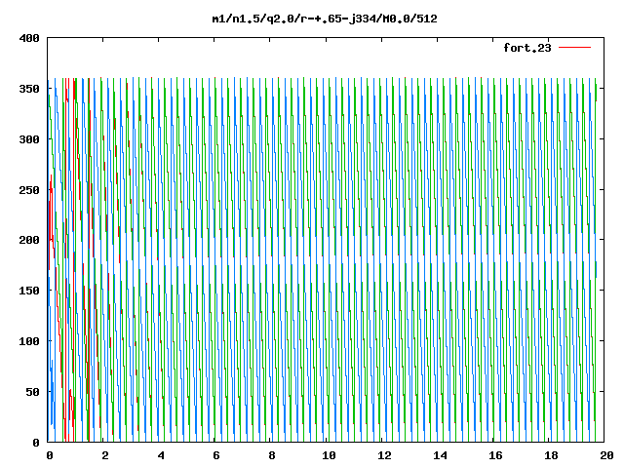Click the plot title m1/n1.5/q2.0/r-+.65-j334/M0.0/512

point(325,19)
